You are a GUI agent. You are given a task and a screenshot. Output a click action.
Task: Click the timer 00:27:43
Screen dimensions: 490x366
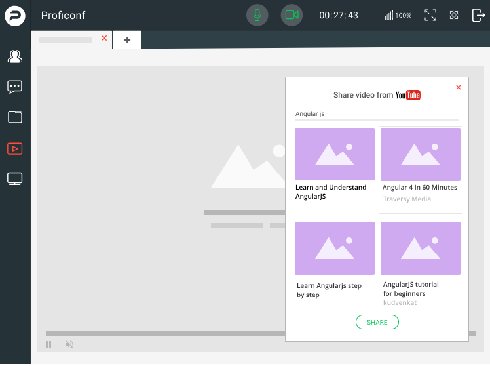click(x=339, y=15)
